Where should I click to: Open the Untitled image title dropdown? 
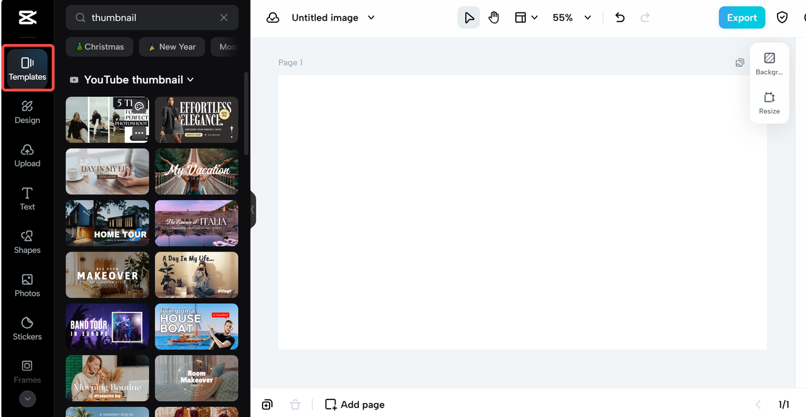(x=333, y=18)
